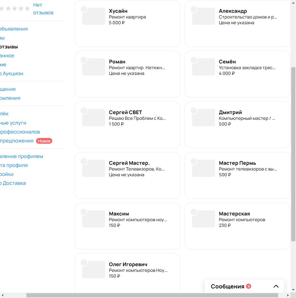Screen dimensions: 296x298
Task: Click the Новое red badge
Action: pyautogui.click(x=44, y=141)
